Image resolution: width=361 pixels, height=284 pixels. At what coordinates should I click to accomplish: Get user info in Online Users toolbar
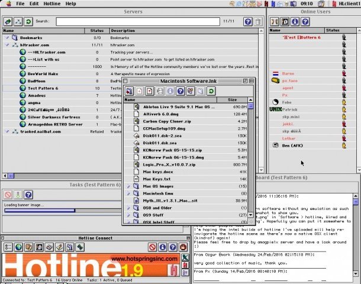tap(295, 22)
